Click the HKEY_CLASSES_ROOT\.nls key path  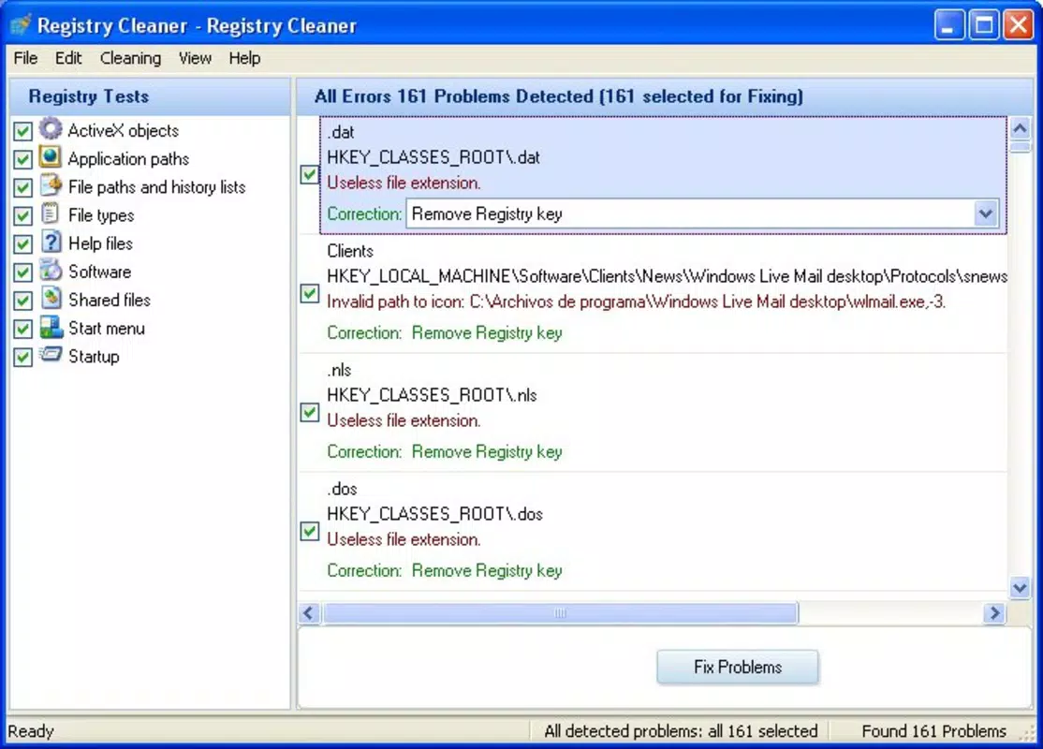(x=432, y=396)
